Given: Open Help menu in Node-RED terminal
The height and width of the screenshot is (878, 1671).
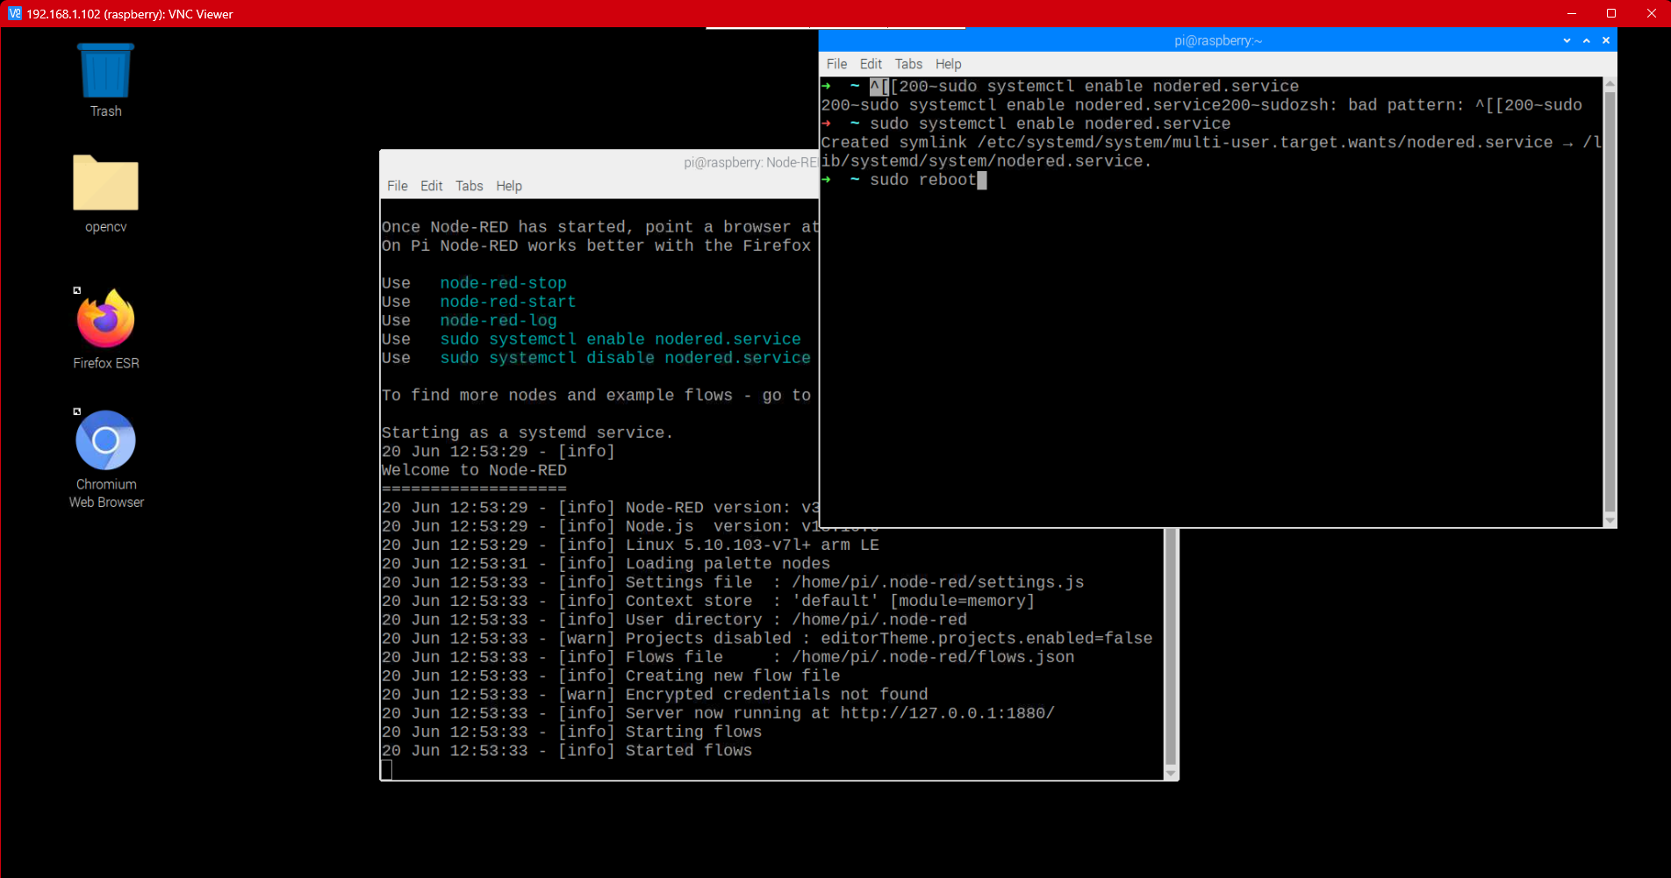Looking at the screenshot, I should [508, 186].
